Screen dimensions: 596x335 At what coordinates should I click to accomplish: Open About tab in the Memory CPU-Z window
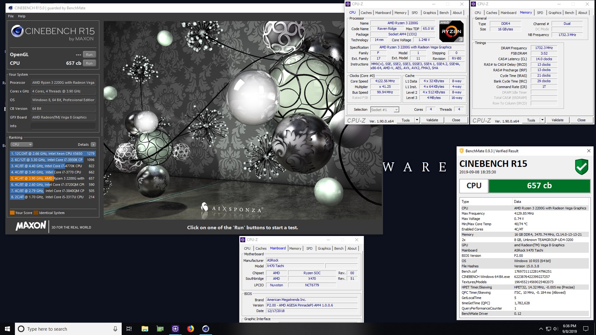click(583, 13)
